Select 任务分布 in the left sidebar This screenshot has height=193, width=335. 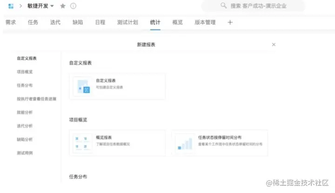point(25,86)
